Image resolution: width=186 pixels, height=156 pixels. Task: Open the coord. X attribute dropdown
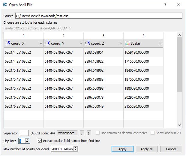[41, 43]
